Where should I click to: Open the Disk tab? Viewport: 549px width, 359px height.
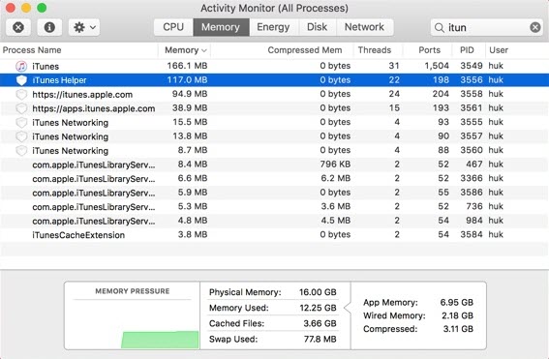coord(317,27)
